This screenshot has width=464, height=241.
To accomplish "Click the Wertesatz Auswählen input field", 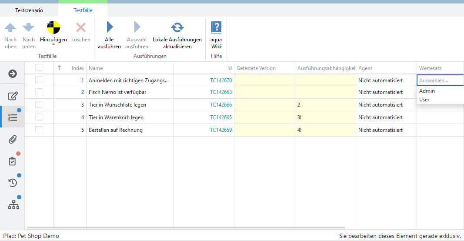I will point(439,80).
